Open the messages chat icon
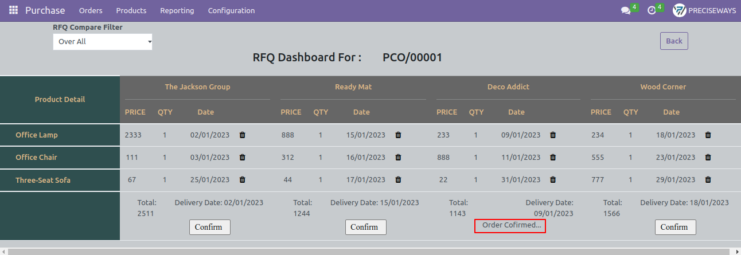The image size is (741, 255). click(x=626, y=10)
